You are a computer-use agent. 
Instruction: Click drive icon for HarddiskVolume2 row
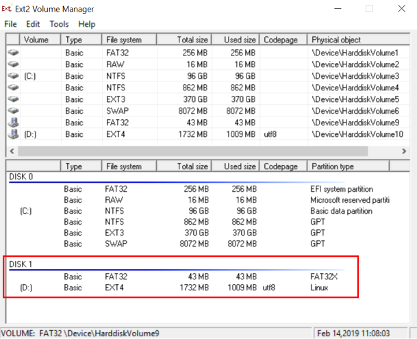click(x=13, y=64)
